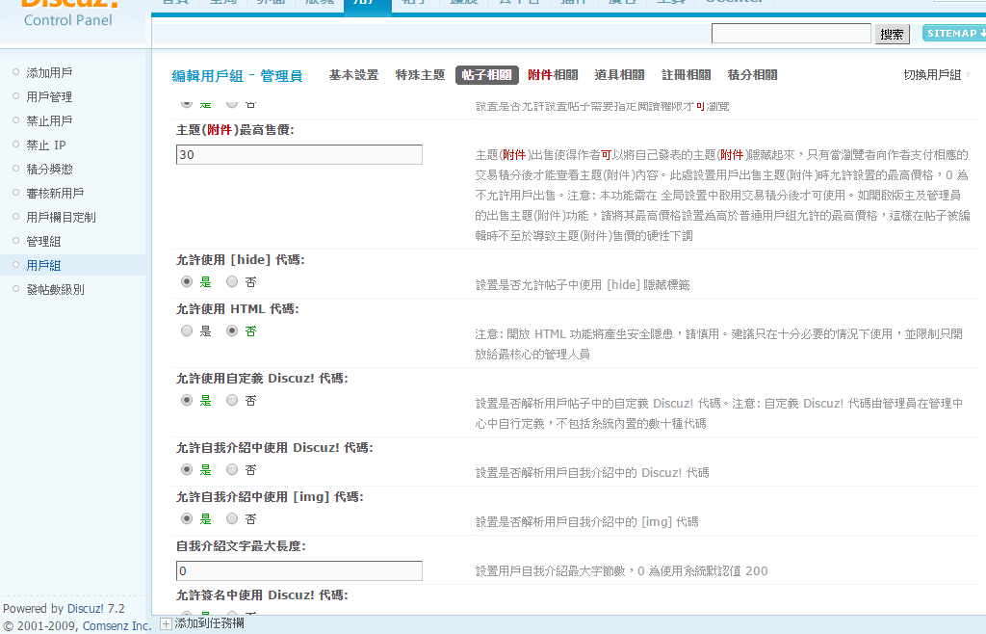The width and height of the screenshot is (986, 634).
Task: Go to 禁止 IP in the sidebar
Action: (46, 145)
